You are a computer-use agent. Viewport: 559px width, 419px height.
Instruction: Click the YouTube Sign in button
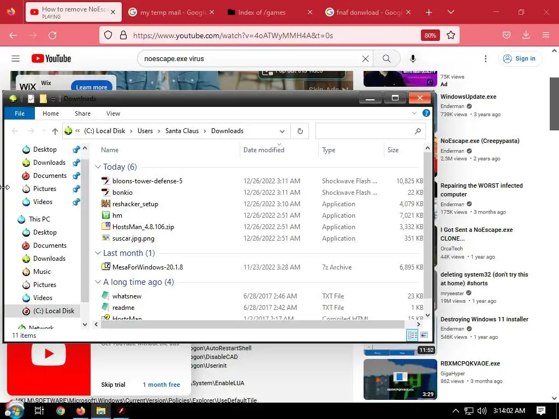[x=520, y=58]
